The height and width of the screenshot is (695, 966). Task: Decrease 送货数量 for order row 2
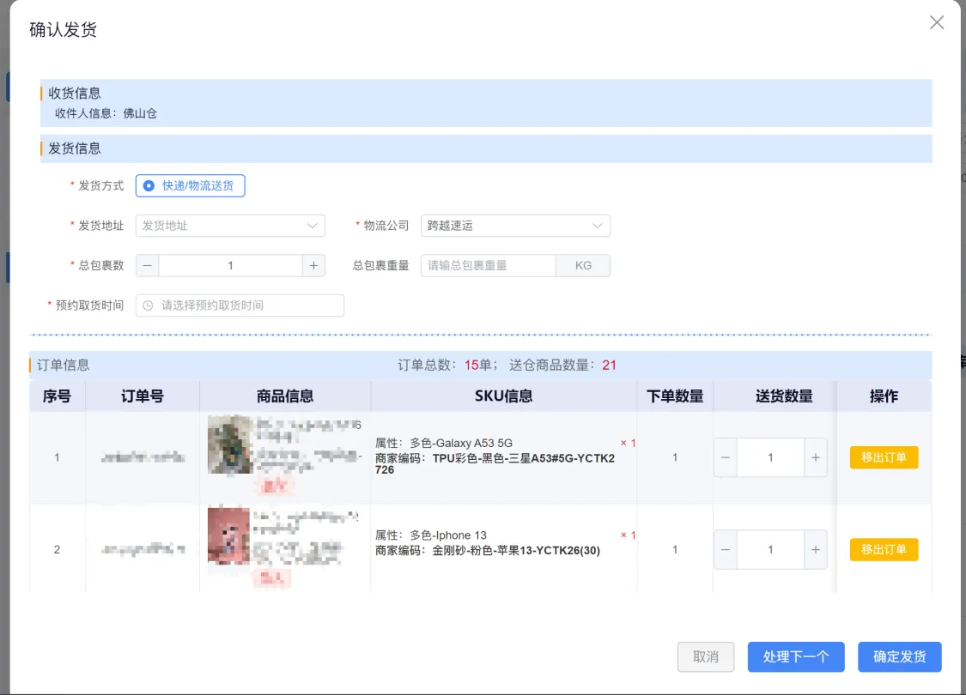(x=726, y=550)
